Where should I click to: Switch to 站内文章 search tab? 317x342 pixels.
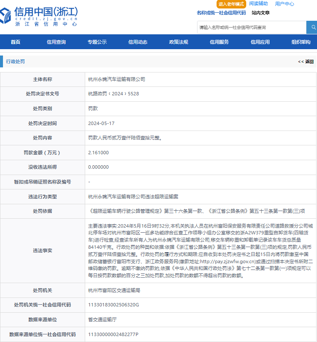(260, 13)
